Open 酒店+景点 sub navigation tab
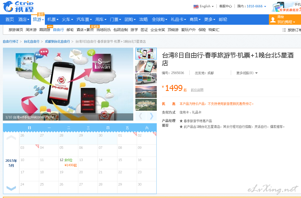 point(85,30)
